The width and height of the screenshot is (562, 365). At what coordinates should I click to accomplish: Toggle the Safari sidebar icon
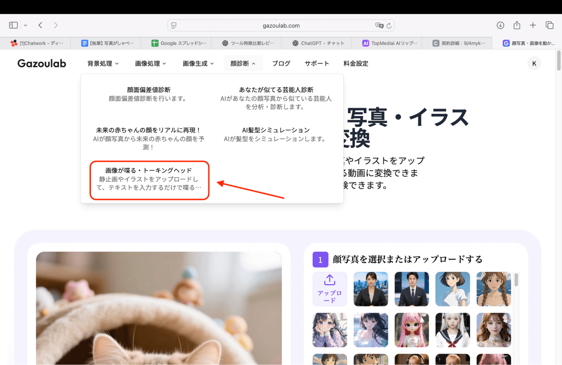pos(13,25)
